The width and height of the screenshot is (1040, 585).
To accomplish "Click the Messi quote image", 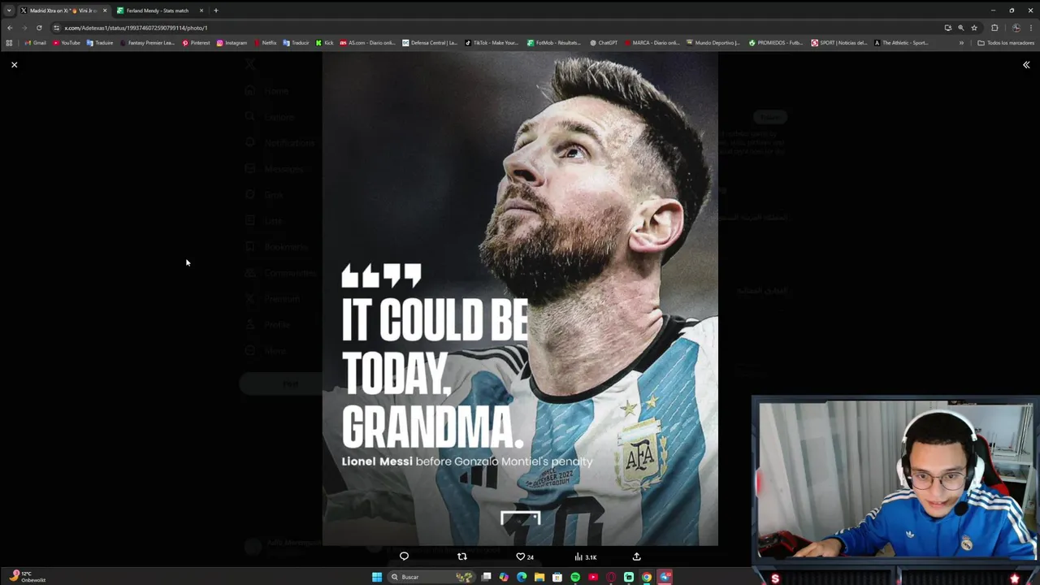I will click(x=520, y=299).
